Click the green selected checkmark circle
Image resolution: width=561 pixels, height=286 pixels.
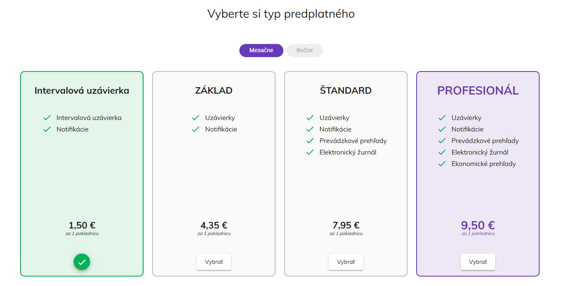(x=82, y=262)
